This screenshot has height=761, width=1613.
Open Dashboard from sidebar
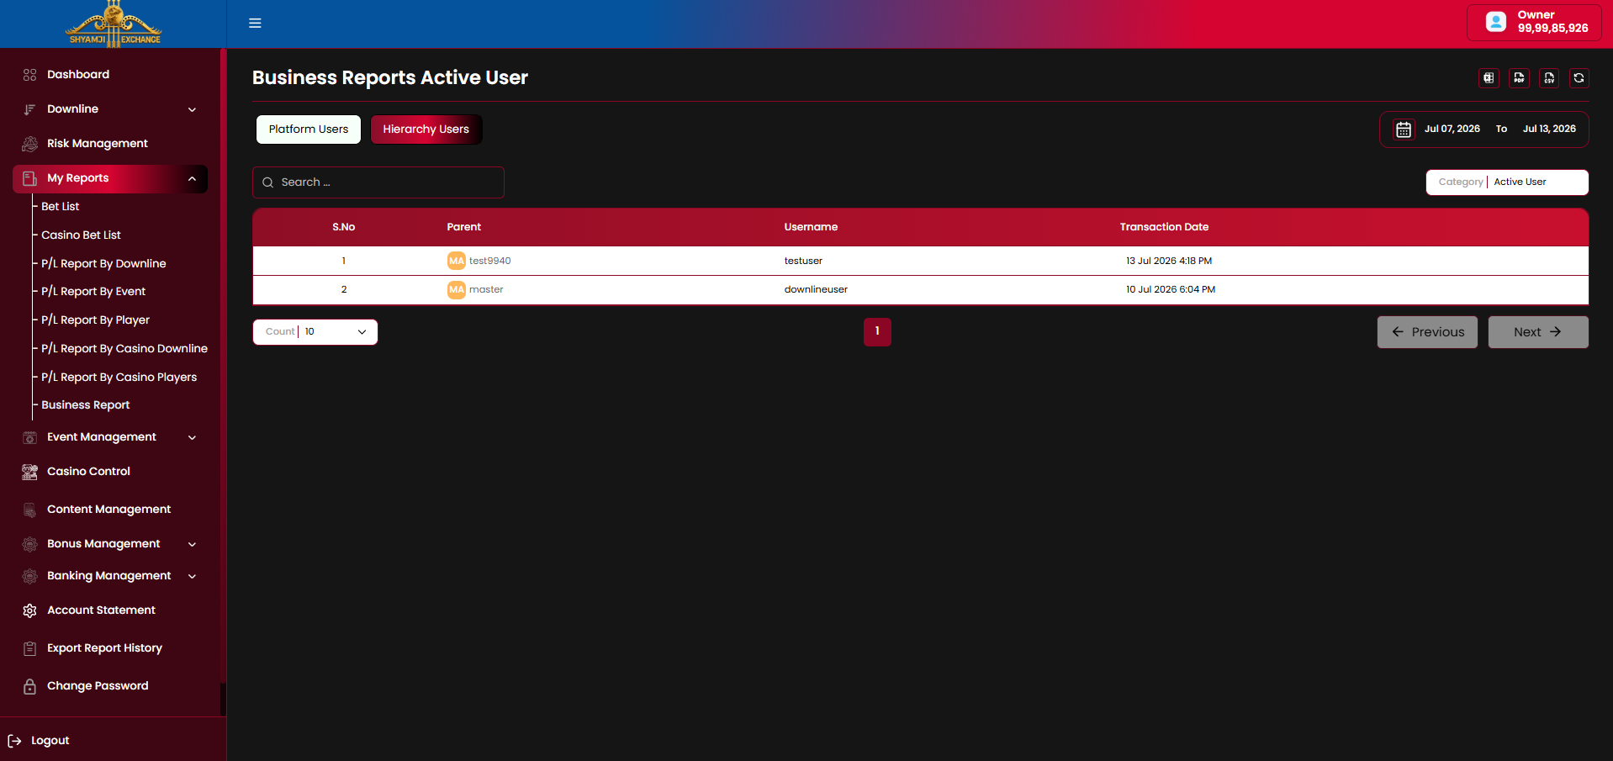(x=78, y=75)
